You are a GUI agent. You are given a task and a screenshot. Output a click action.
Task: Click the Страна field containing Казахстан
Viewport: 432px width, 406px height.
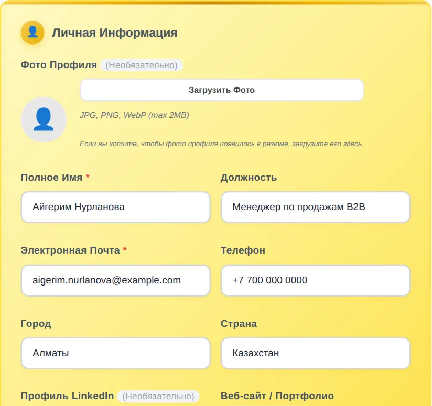coord(316,353)
